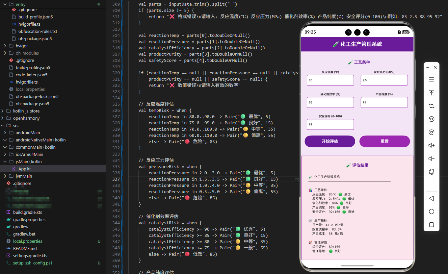Click the emulator recent apps square button
The image size is (448, 274).
(432, 225)
